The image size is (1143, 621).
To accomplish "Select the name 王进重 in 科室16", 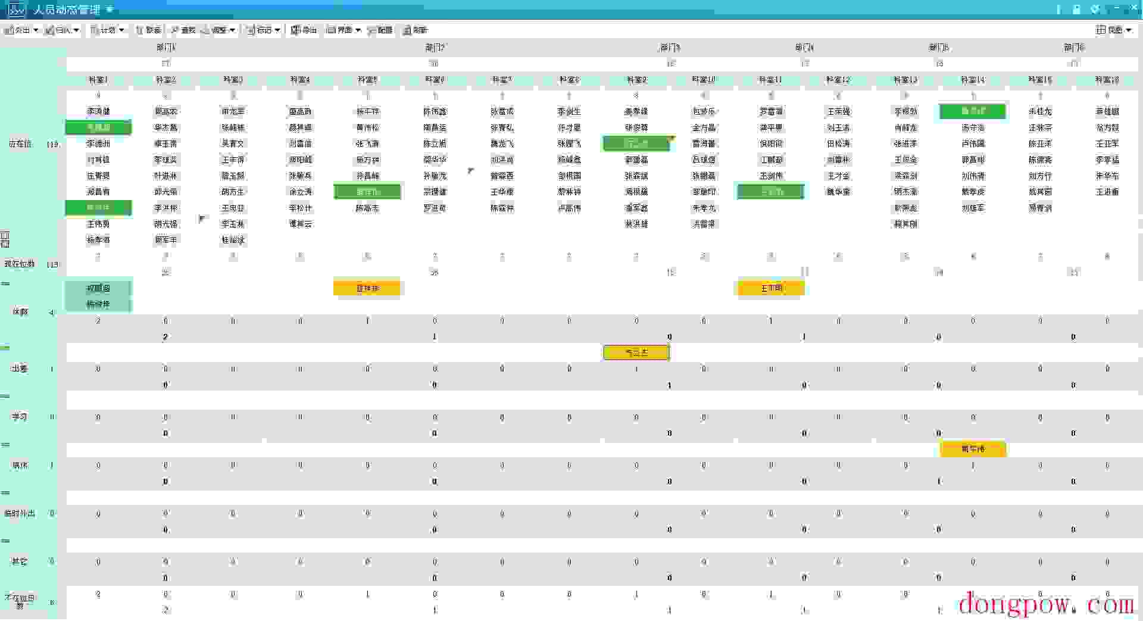I will (1108, 192).
